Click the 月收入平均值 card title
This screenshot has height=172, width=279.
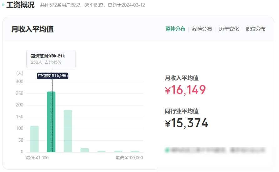point(32,29)
